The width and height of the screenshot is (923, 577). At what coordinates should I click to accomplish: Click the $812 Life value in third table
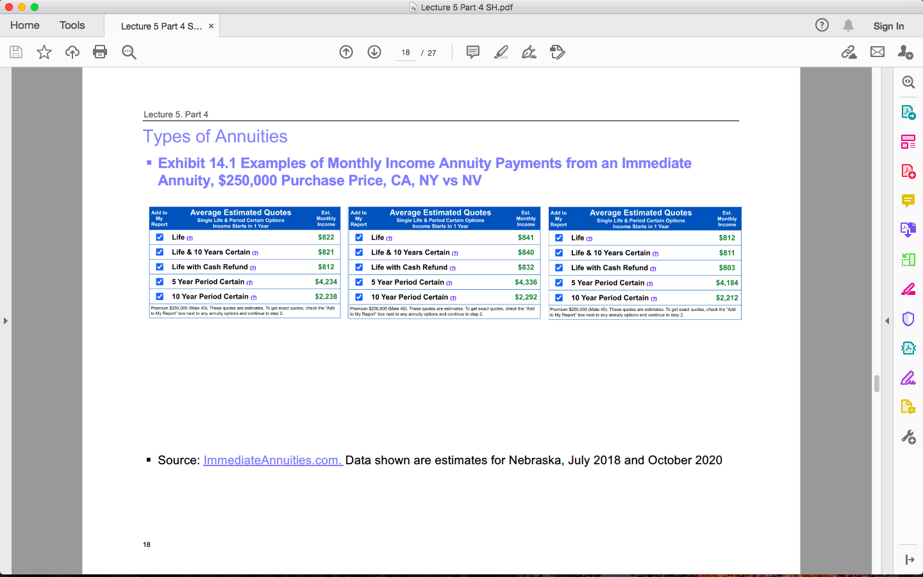point(727,238)
